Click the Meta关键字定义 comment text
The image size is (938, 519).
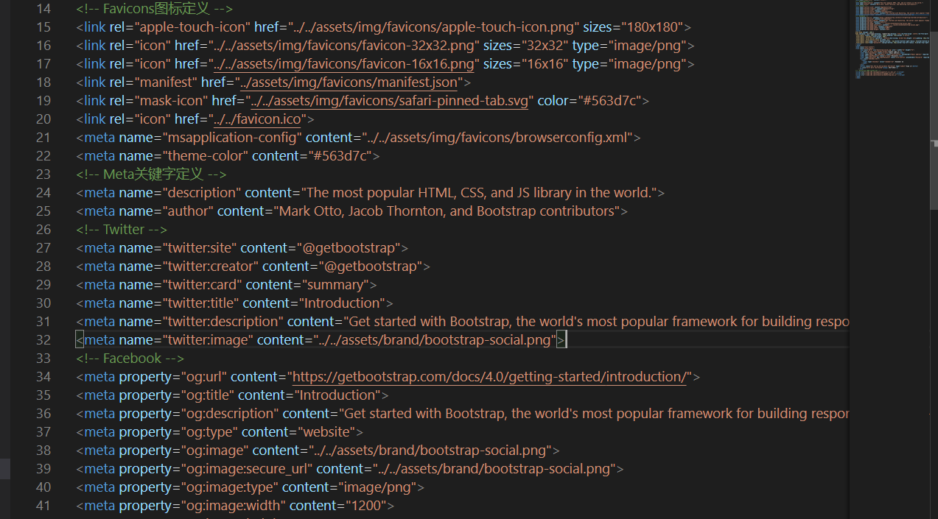pos(151,174)
